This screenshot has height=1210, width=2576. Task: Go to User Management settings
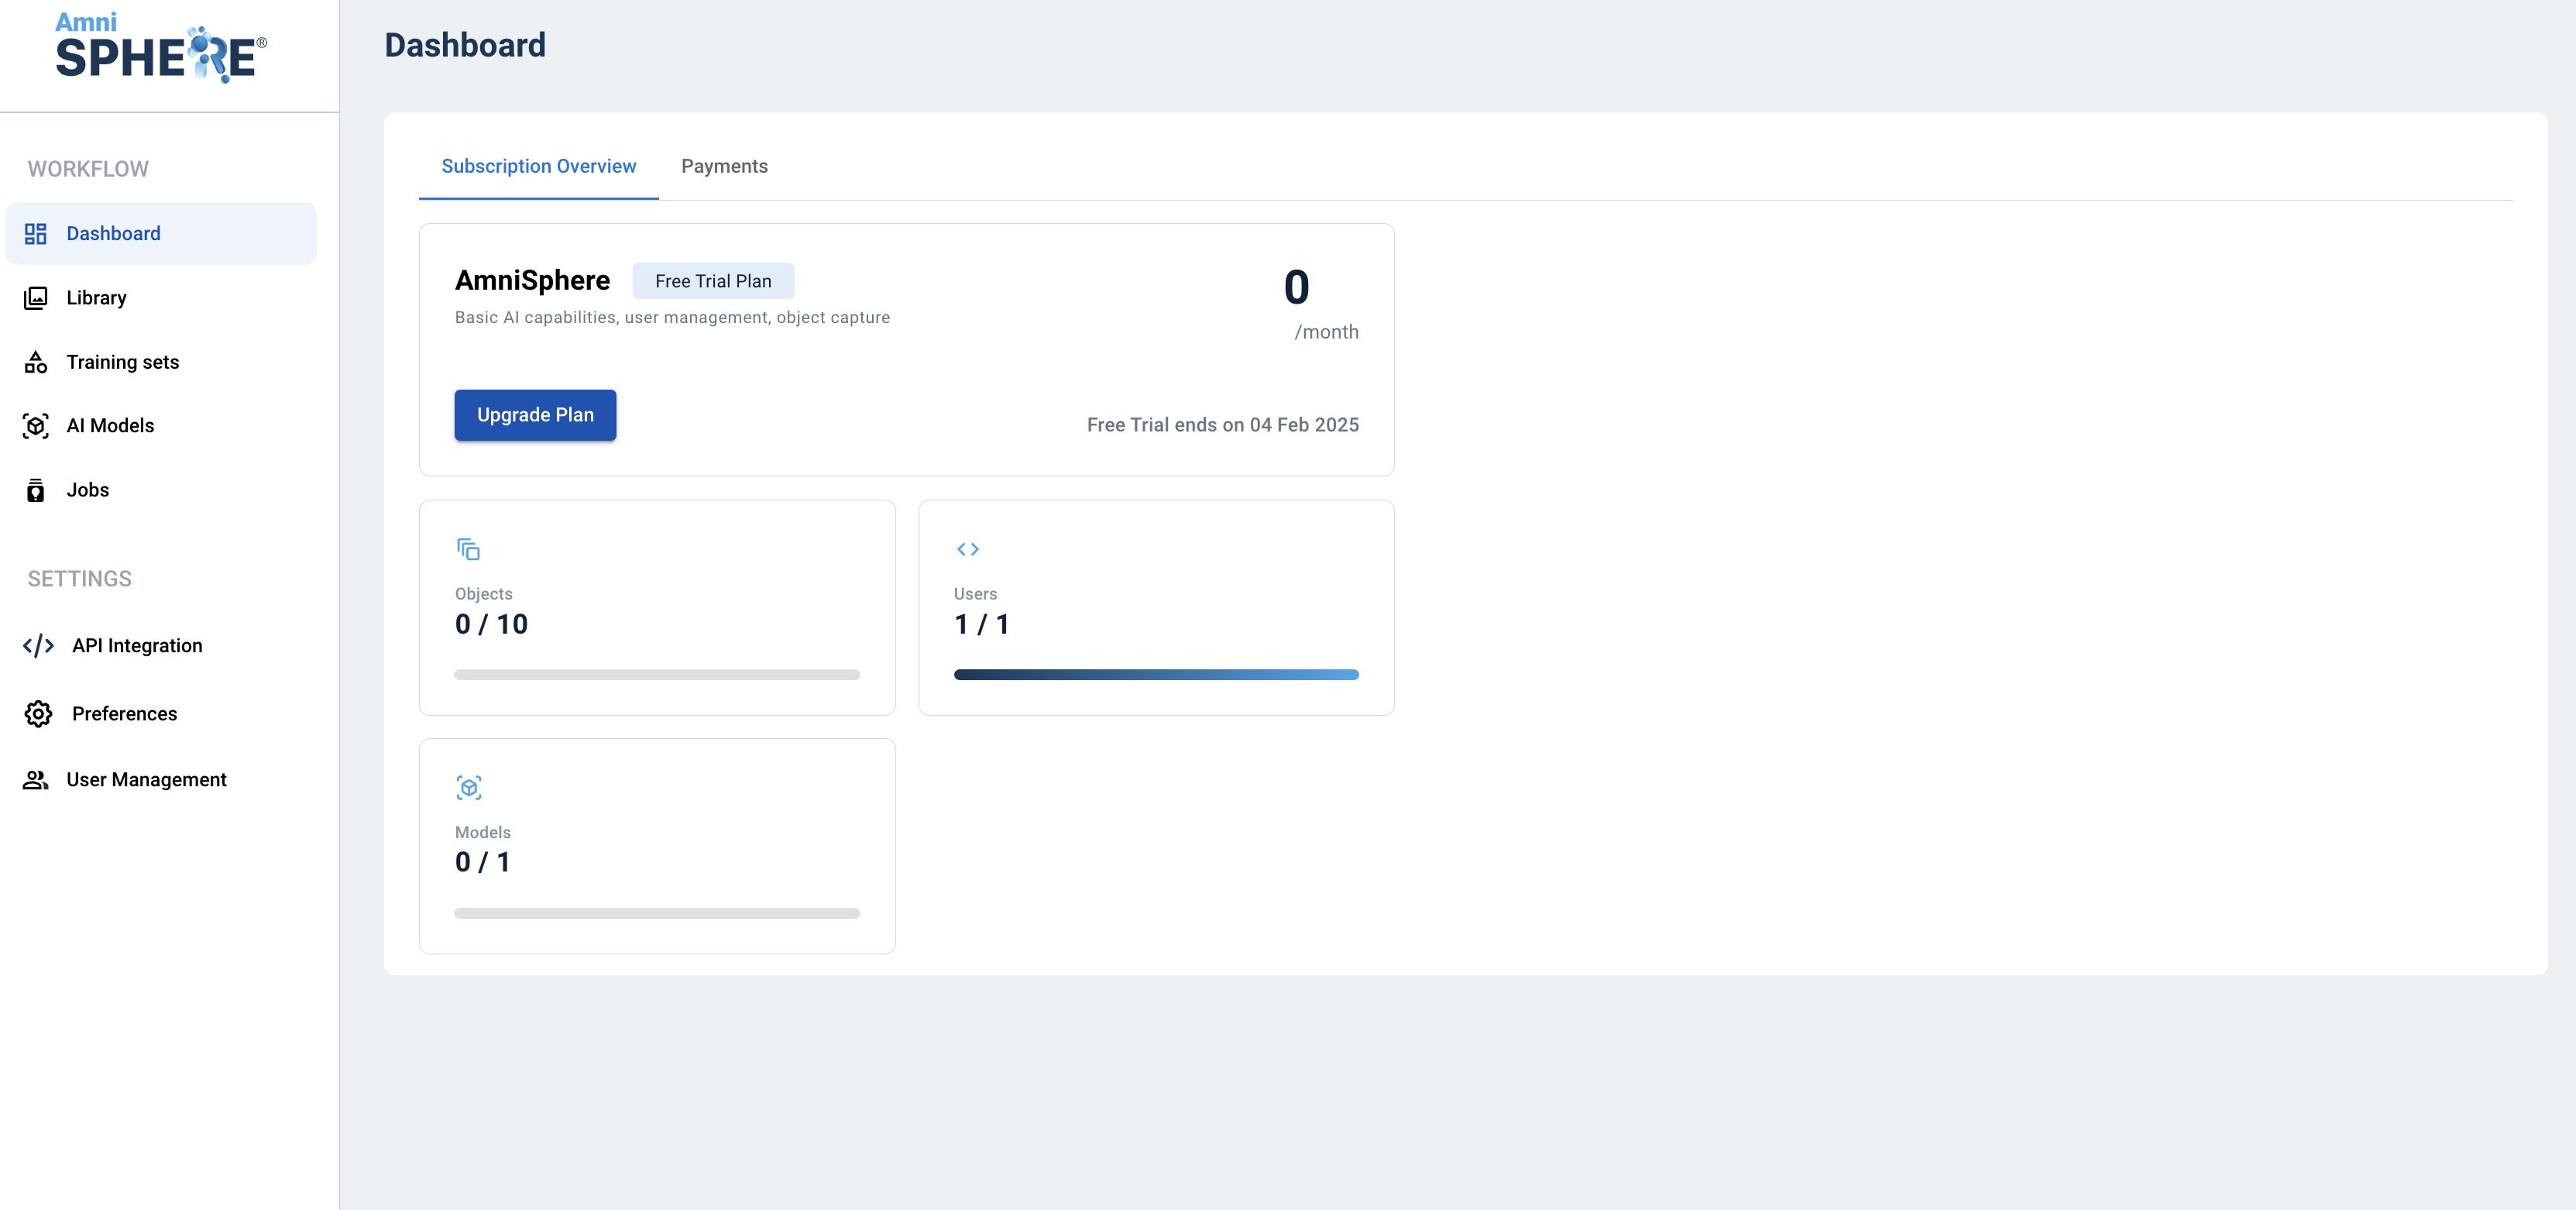pyautogui.click(x=146, y=780)
